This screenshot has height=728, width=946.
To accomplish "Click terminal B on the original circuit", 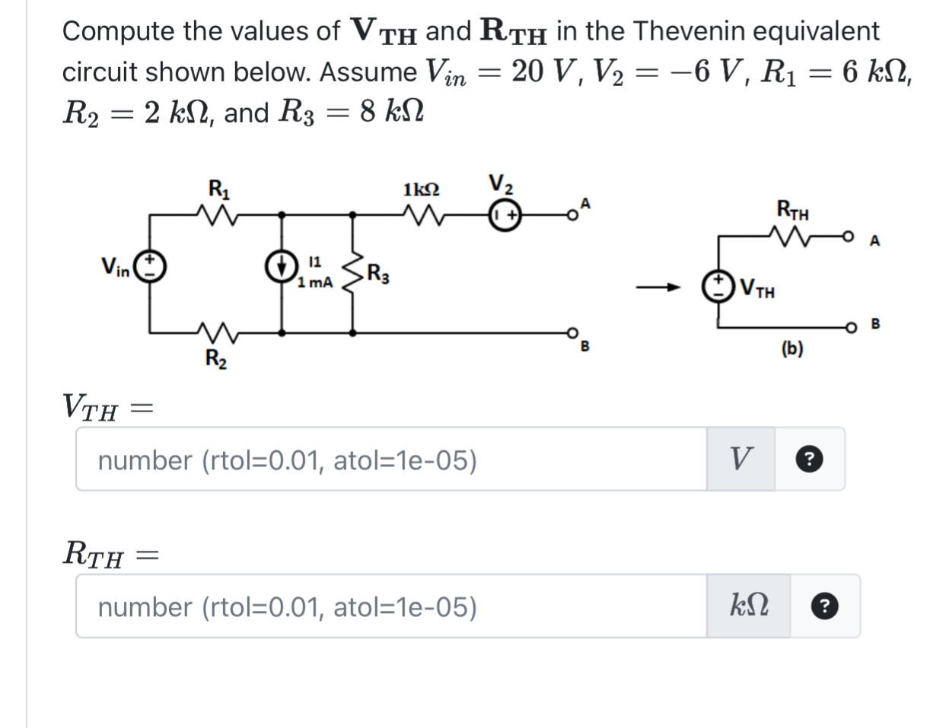I will pos(573,332).
